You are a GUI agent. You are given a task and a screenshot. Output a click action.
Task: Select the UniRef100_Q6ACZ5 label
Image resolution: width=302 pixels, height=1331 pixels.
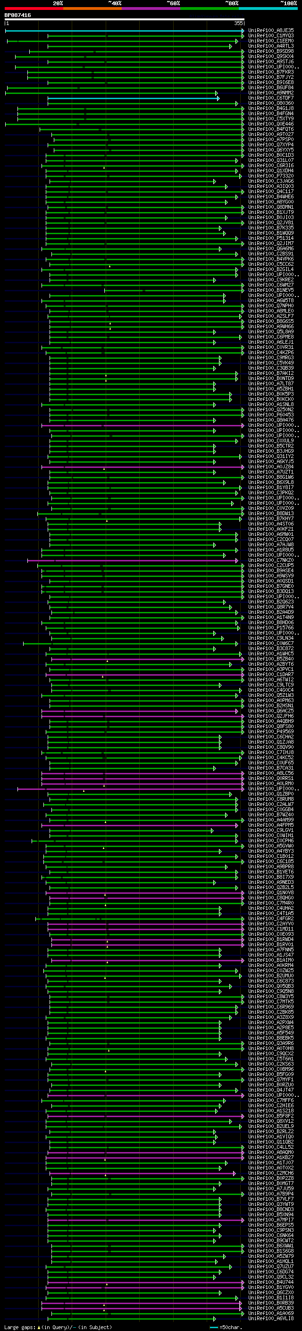(x=271, y=711)
